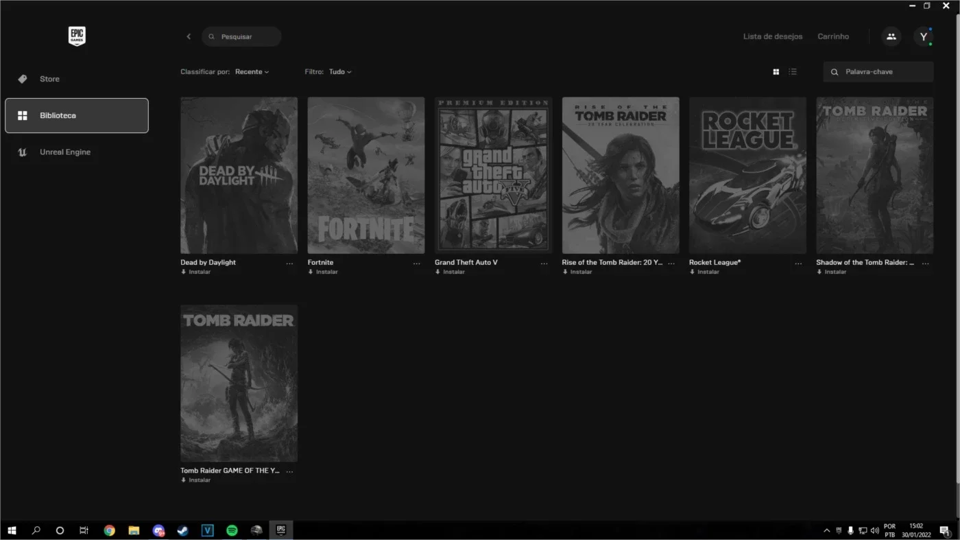Select the Rocket League cover thumbnail
The image size is (960, 540).
[x=747, y=175]
